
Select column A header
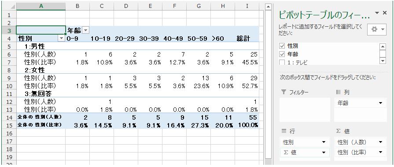pyautogui.click(x=41, y=7)
